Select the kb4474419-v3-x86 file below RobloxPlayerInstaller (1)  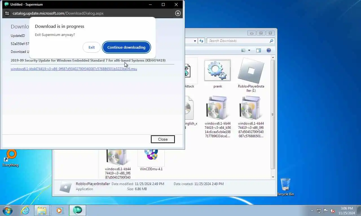[x=251, y=117]
